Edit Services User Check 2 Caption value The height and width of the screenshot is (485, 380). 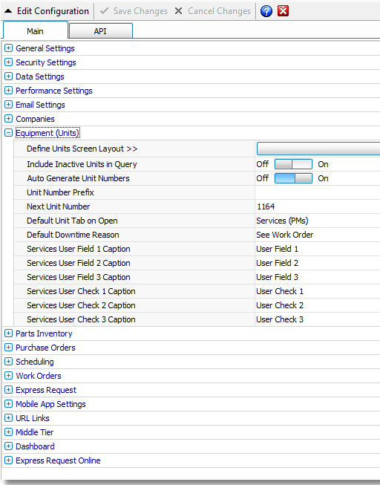coord(280,305)
